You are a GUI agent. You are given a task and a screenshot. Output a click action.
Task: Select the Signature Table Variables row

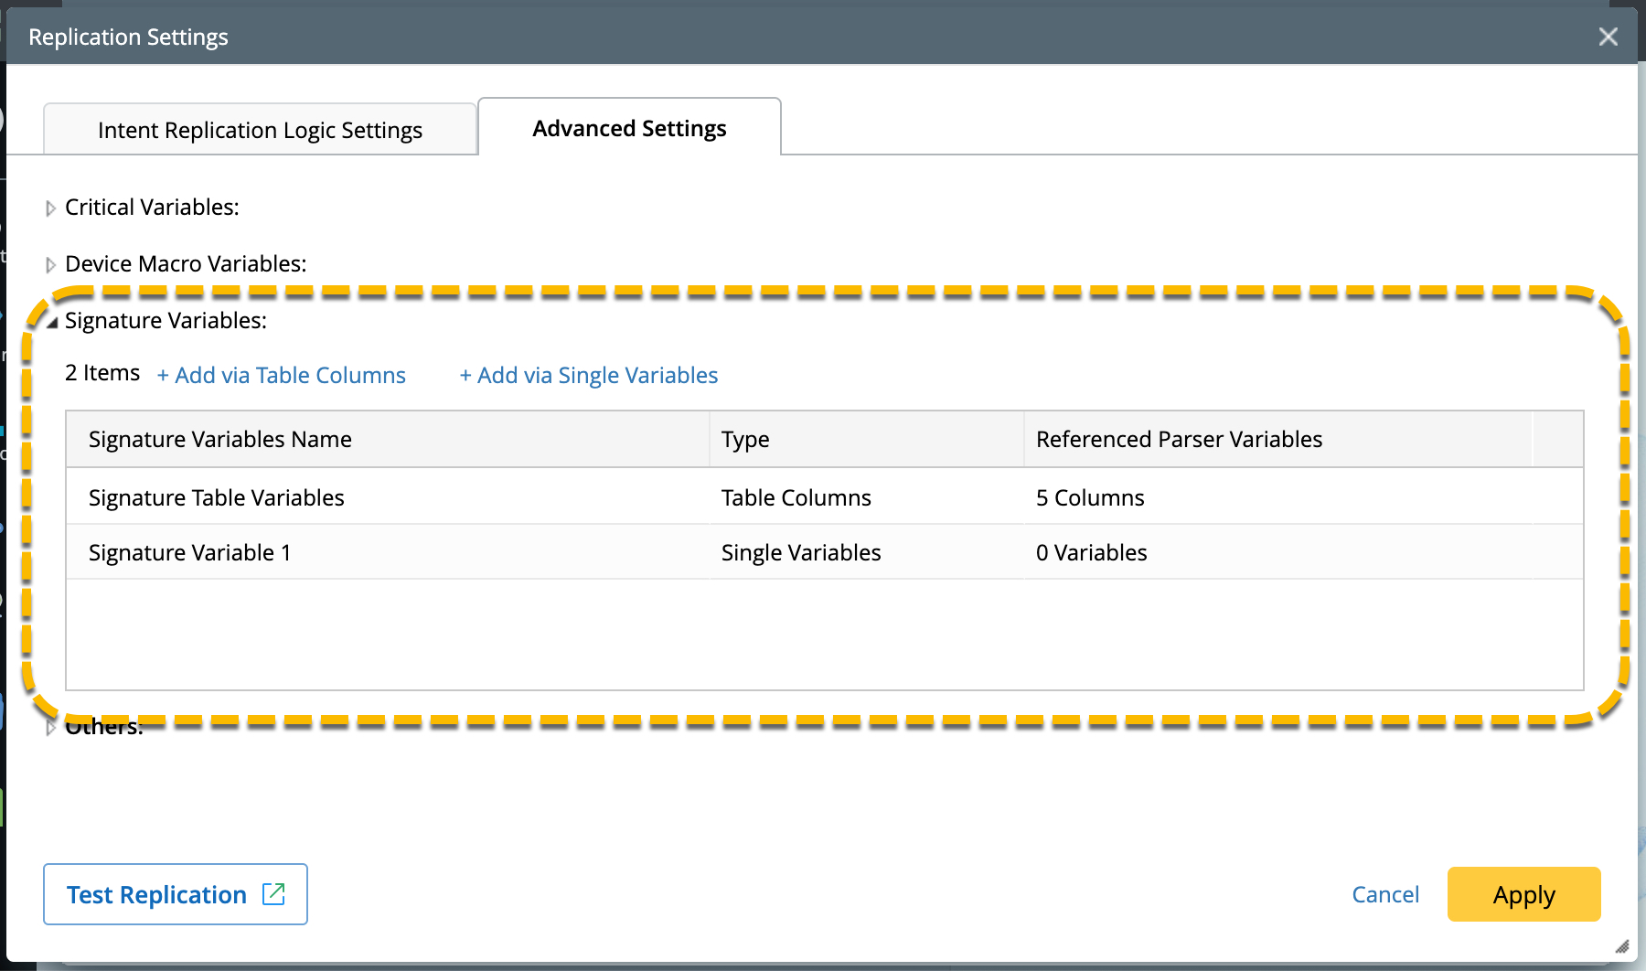pyautogui.click(x=217, y=497)
